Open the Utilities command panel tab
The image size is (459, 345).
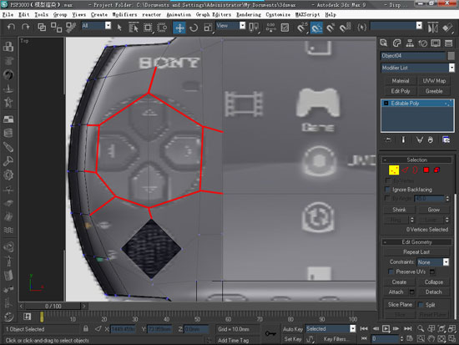coord(448,43)
